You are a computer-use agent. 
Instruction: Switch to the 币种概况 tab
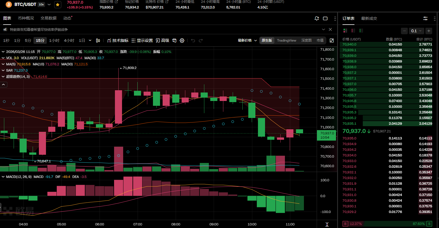point(26,18)
